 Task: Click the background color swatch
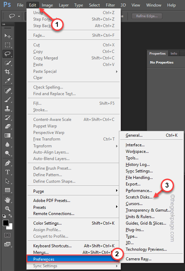coord(11,227)
